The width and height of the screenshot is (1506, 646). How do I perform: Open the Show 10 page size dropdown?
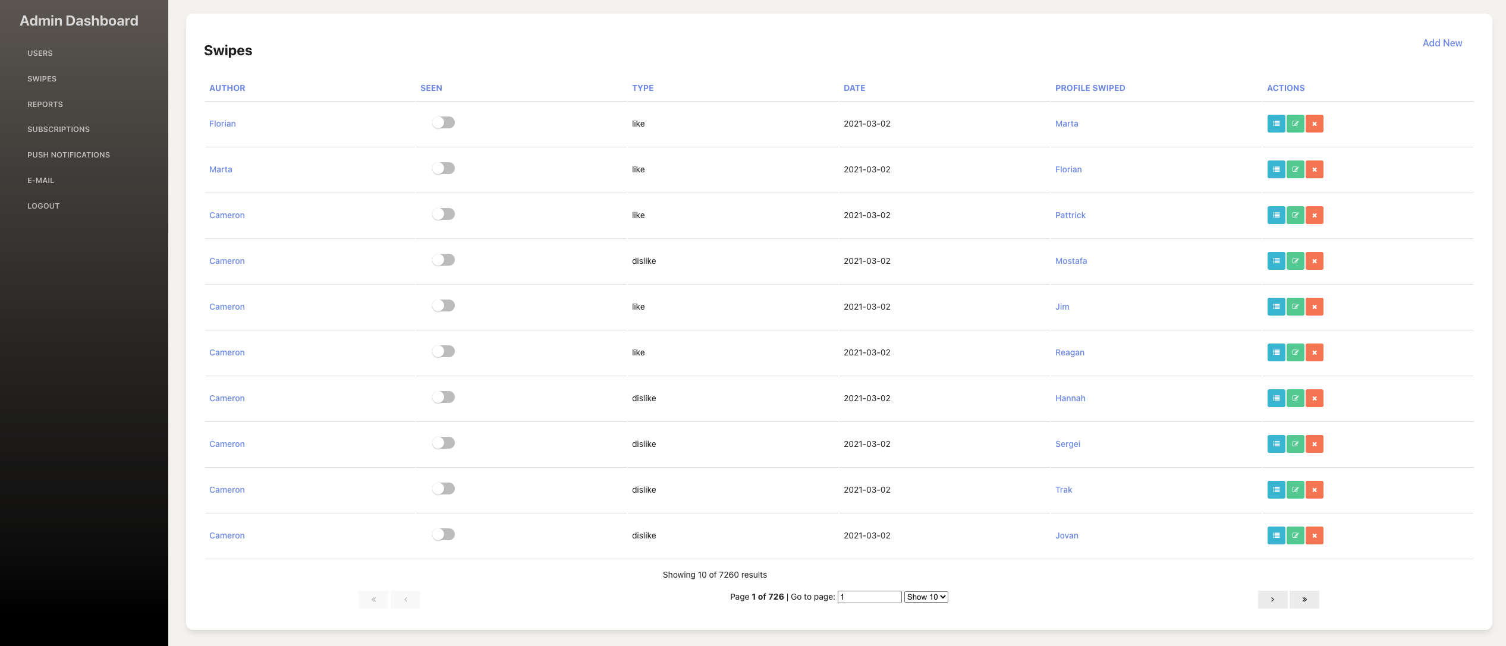pos(926,597)
